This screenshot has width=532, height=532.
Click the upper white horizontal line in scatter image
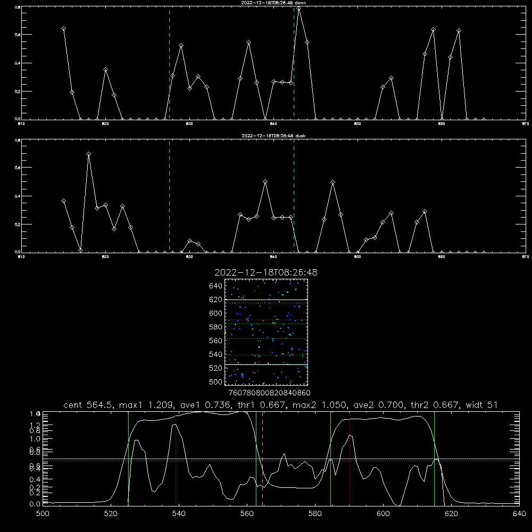point(266,300)
